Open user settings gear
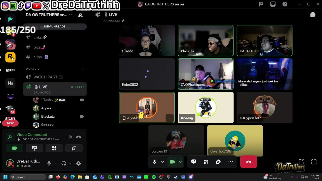The height and width of the screenshot is (181, 322). 78,163
